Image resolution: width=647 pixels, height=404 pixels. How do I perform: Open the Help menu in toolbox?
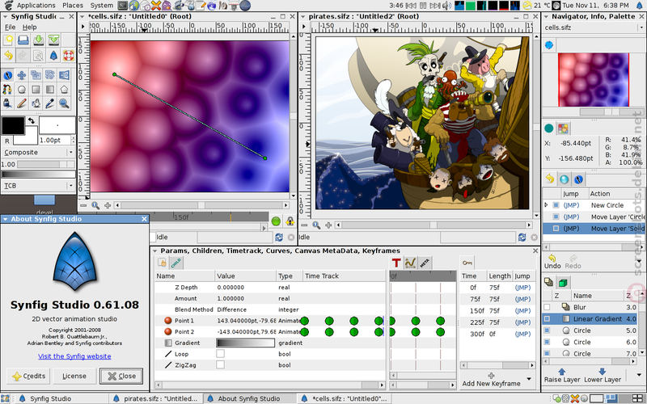(x=29, y=27)
